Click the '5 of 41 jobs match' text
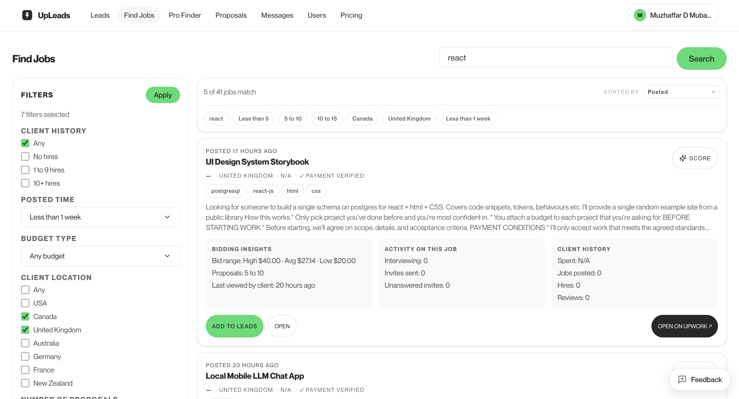739x399 pixels. 230,92
